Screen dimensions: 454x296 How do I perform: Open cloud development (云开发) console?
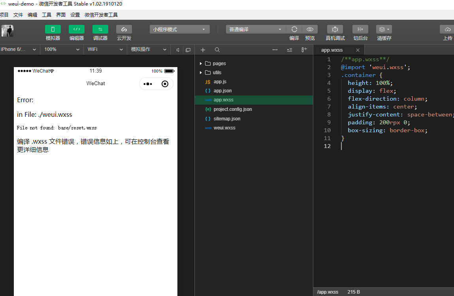124,29
